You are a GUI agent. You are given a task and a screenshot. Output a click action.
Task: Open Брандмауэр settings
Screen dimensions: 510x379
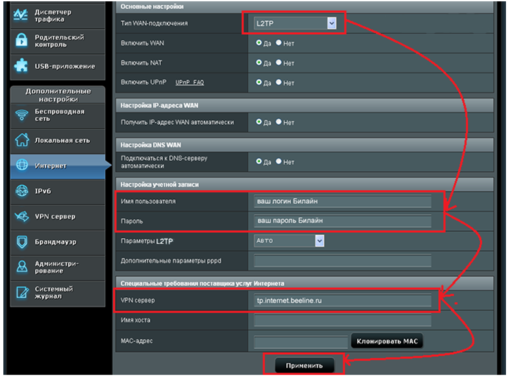(x=58, y=242)
